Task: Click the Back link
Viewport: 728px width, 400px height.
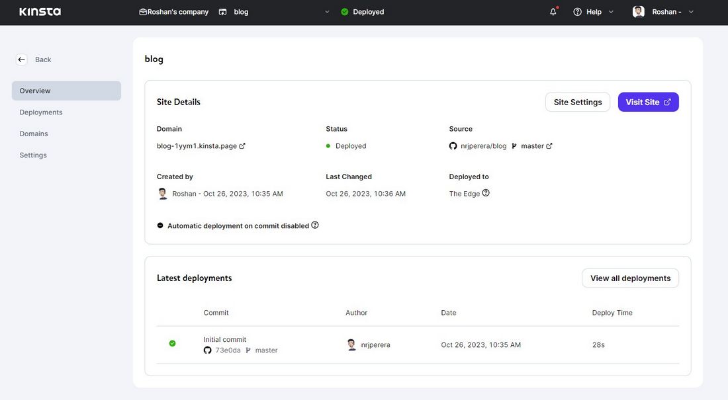Action: click(43, 60)
